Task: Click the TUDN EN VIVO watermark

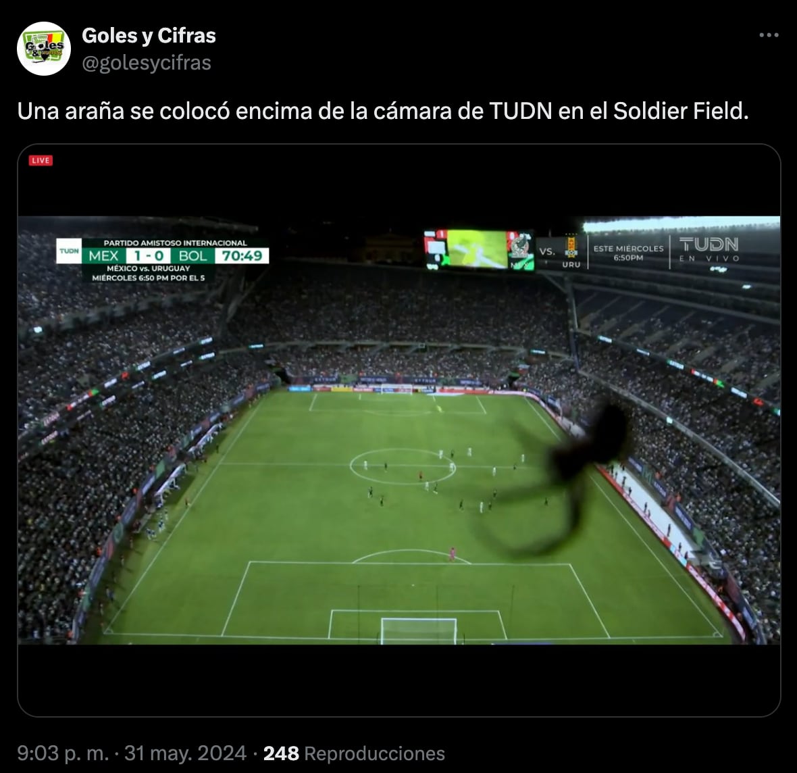Action: pos(709,249)
